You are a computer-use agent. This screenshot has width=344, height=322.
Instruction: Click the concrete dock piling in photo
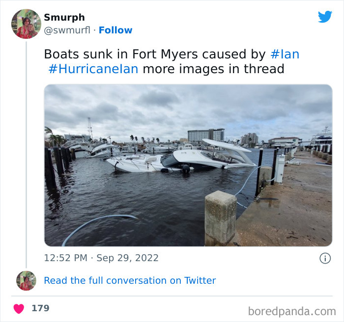[221, 218]
